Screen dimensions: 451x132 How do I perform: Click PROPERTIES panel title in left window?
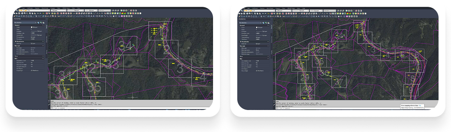coord(18,19)
